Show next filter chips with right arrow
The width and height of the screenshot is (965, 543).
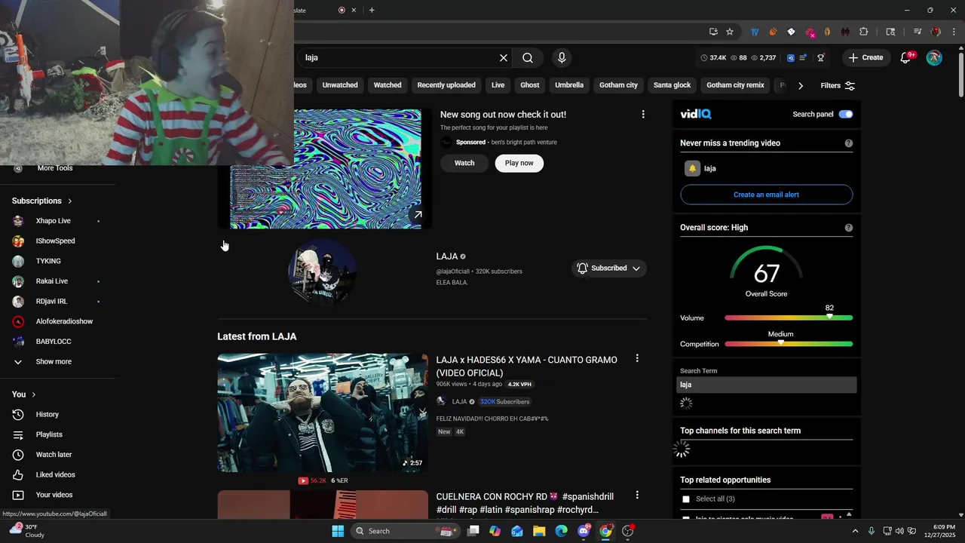click(x=801, y=85)
